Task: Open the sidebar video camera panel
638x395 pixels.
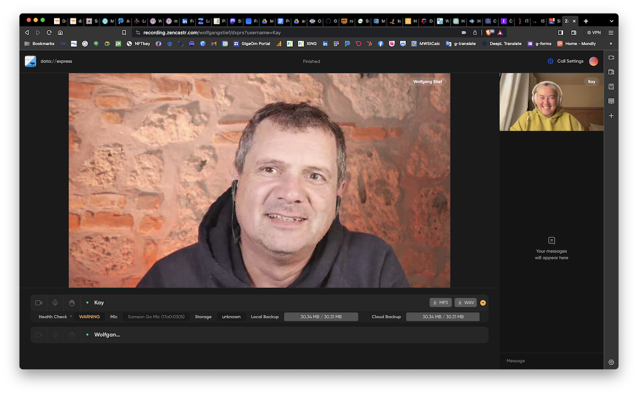Action: pyautogui.click(x=611, y=58)
